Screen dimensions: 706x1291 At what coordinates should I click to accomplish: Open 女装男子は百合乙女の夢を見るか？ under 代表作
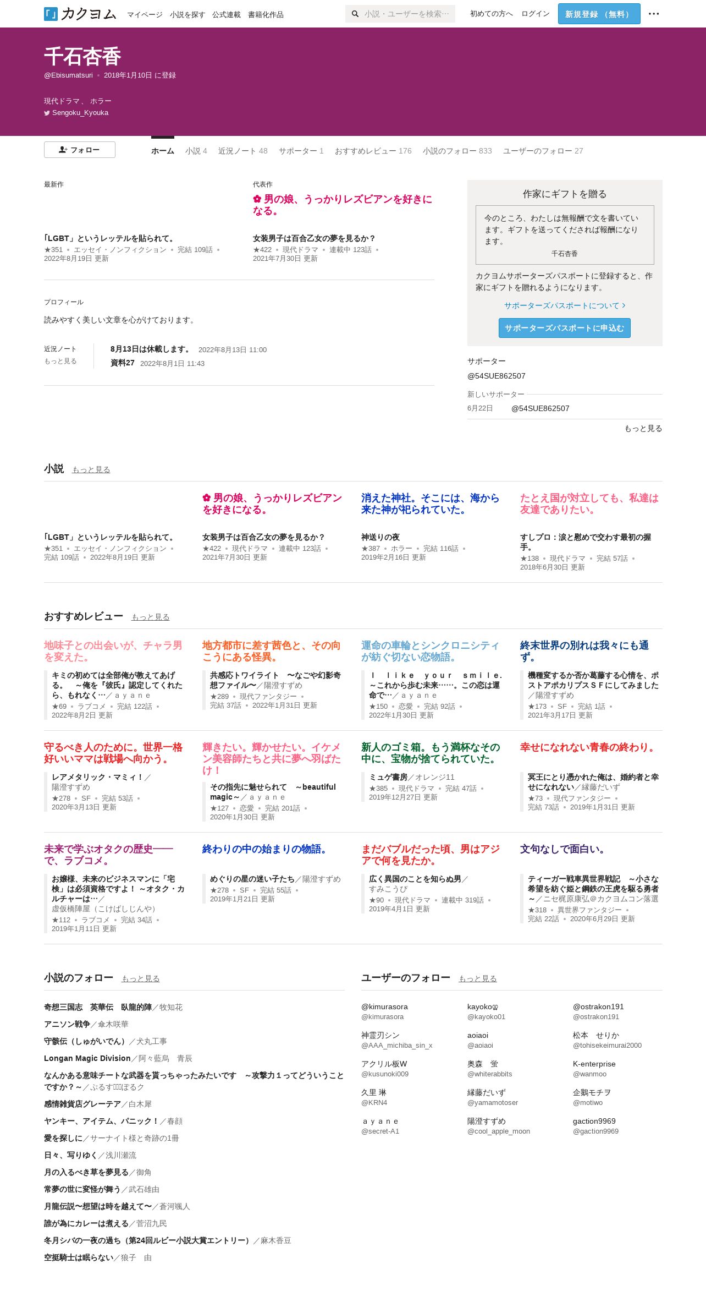(x=314, y=238)
